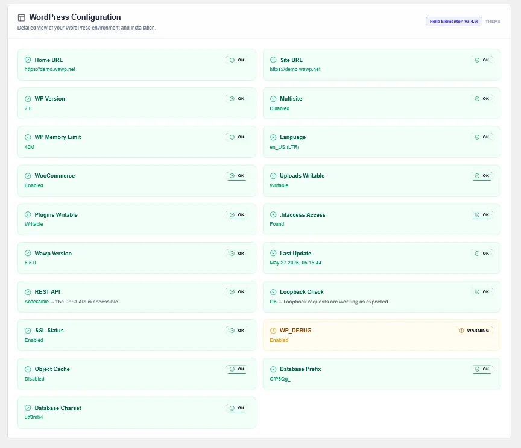Click the check icon beside Database Prefix
This screenshot has height=448, width=521.
tap(273, 369)
